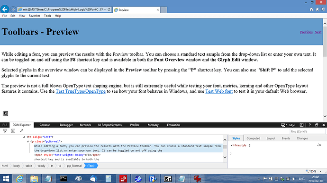Go back with the browser Back arrow

5,9
